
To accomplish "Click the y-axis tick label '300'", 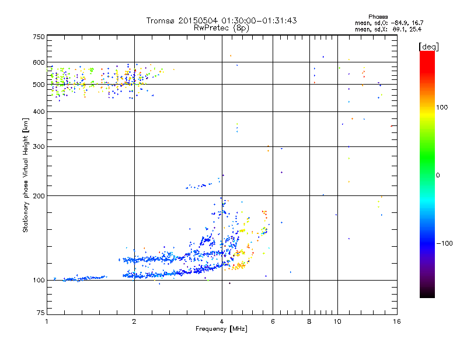I will tap(39, 146).
